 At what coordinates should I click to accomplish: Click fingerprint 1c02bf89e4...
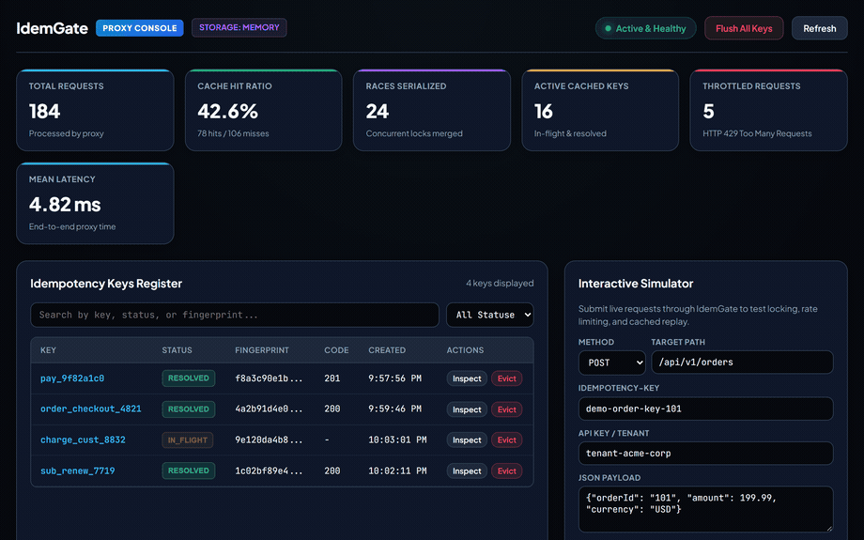(x=269, y=471)
